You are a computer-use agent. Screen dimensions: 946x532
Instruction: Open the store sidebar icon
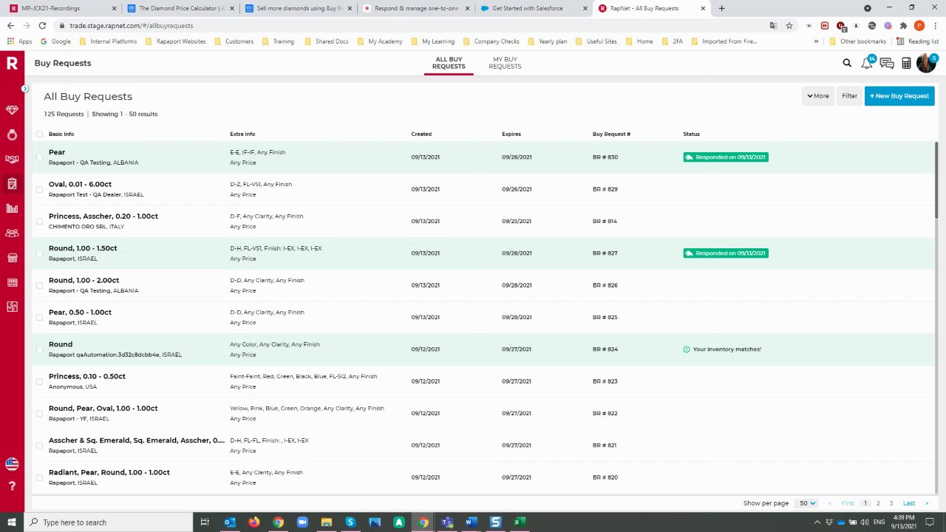[12, 258]
